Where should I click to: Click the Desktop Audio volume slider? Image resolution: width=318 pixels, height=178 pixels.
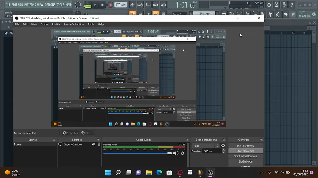pyautogui.click(x=137, y=153)
